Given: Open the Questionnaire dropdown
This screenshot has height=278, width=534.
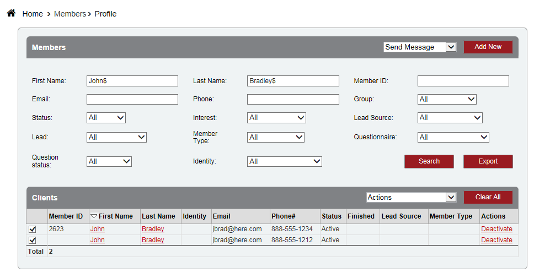Looking at the screenshot, I should [x=453, y=137].
